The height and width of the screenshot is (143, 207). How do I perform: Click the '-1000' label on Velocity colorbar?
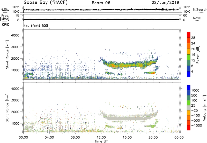click(x=196, y=125)
